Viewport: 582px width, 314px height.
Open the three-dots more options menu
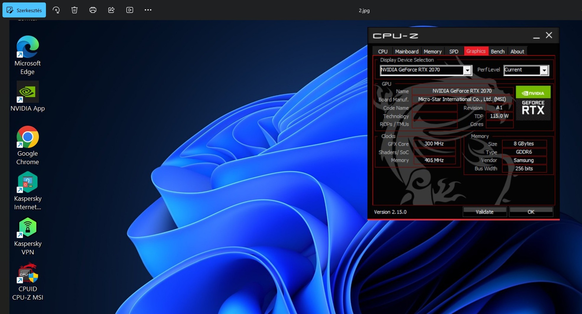[x=148, y=10]
